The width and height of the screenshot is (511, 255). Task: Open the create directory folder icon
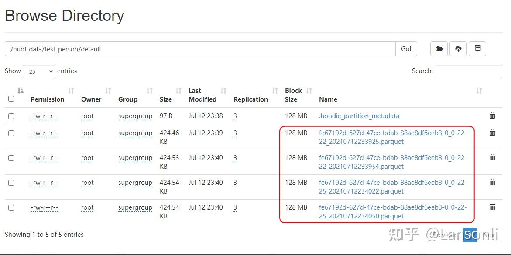point(439,49)
